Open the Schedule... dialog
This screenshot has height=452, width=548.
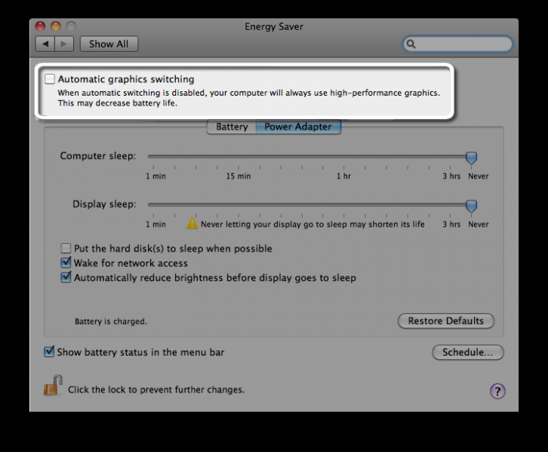(468, 353)
